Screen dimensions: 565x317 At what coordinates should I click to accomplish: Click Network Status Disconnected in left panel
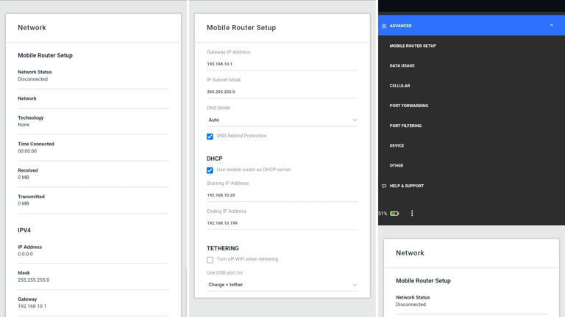33,79
